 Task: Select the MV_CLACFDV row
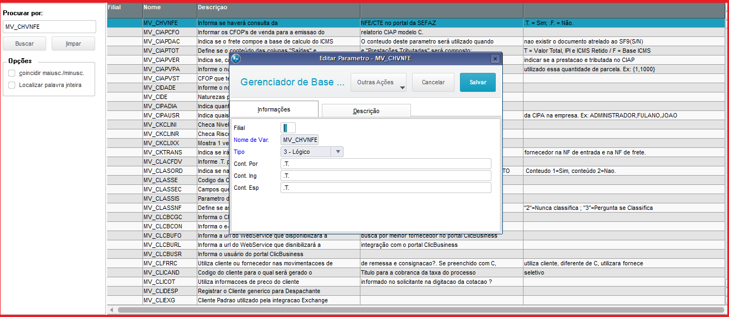416,161
